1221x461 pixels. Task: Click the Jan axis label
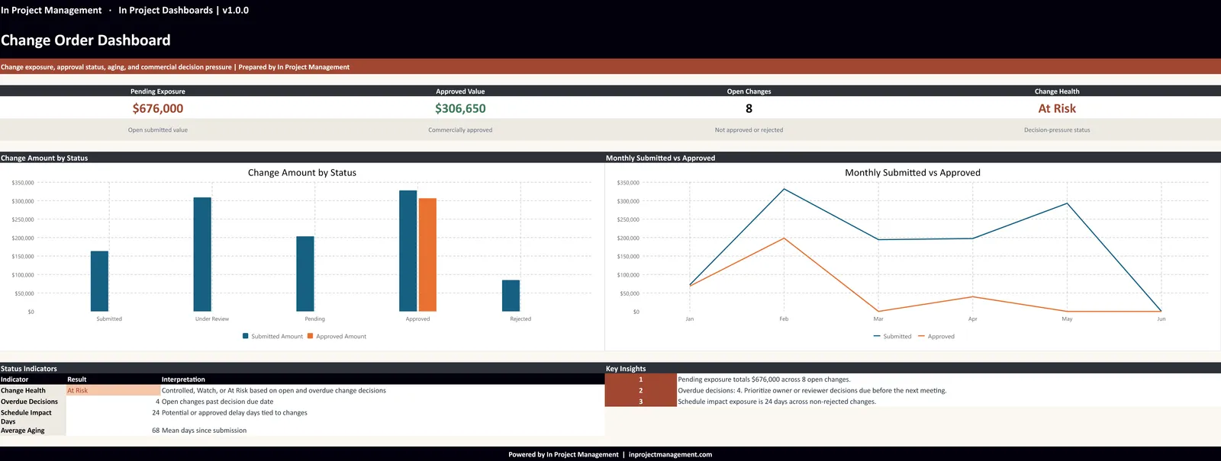click(x=690, y=319)
